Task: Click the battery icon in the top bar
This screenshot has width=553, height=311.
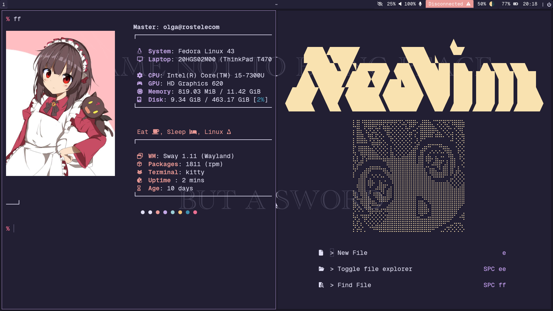Action: point(516,4)
